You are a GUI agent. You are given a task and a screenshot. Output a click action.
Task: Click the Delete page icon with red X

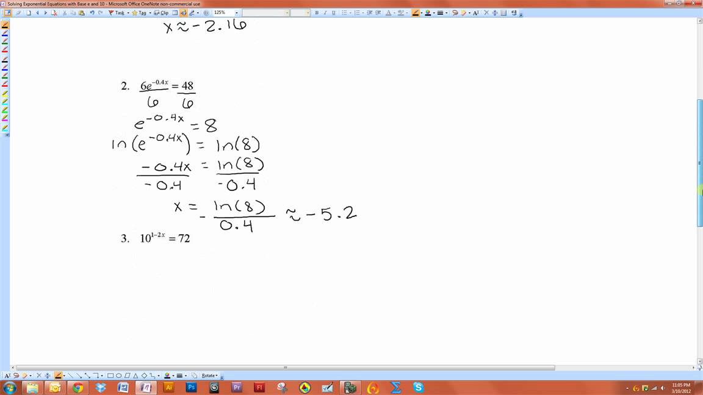pyautogui.click(x=54, y=13)
